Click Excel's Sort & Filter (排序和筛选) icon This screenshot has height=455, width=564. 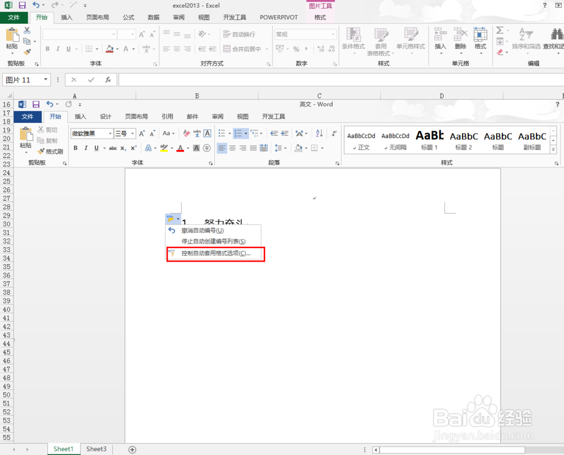click(526, 34)
